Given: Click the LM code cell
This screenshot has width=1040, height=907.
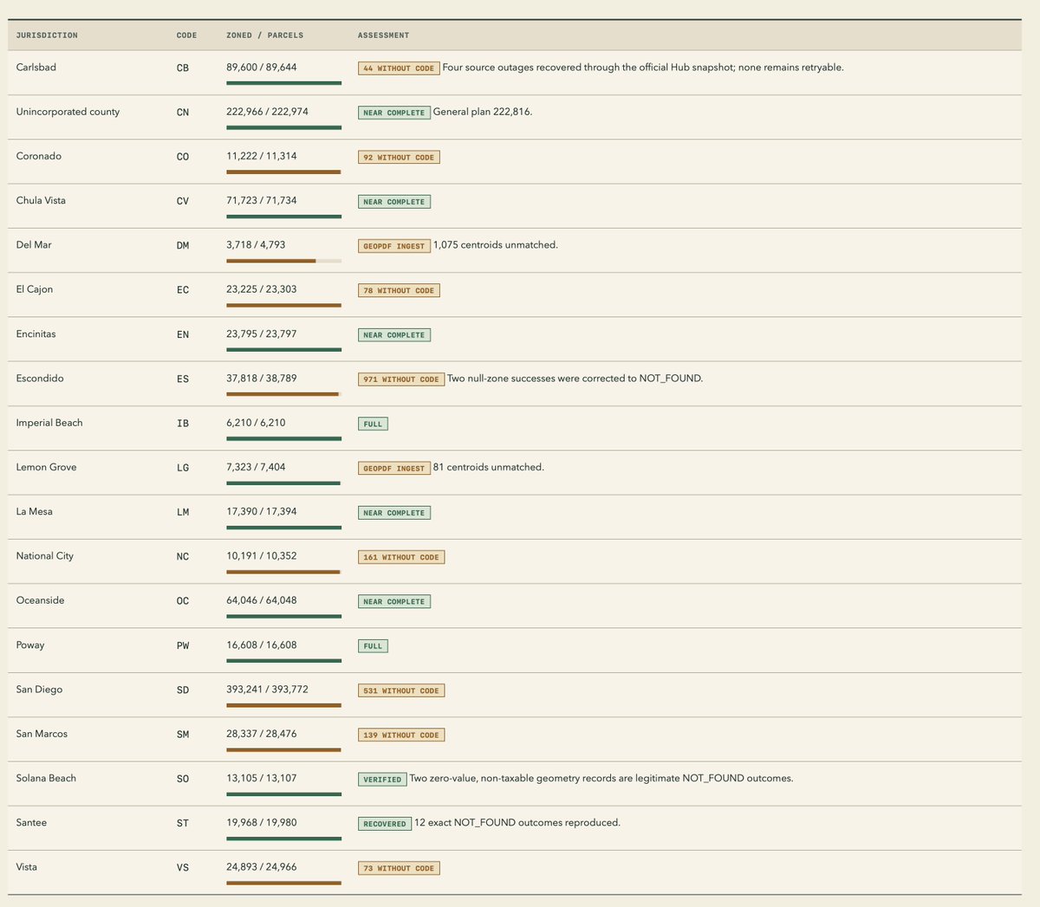Looking at the screenshot, I should [182, 512].
